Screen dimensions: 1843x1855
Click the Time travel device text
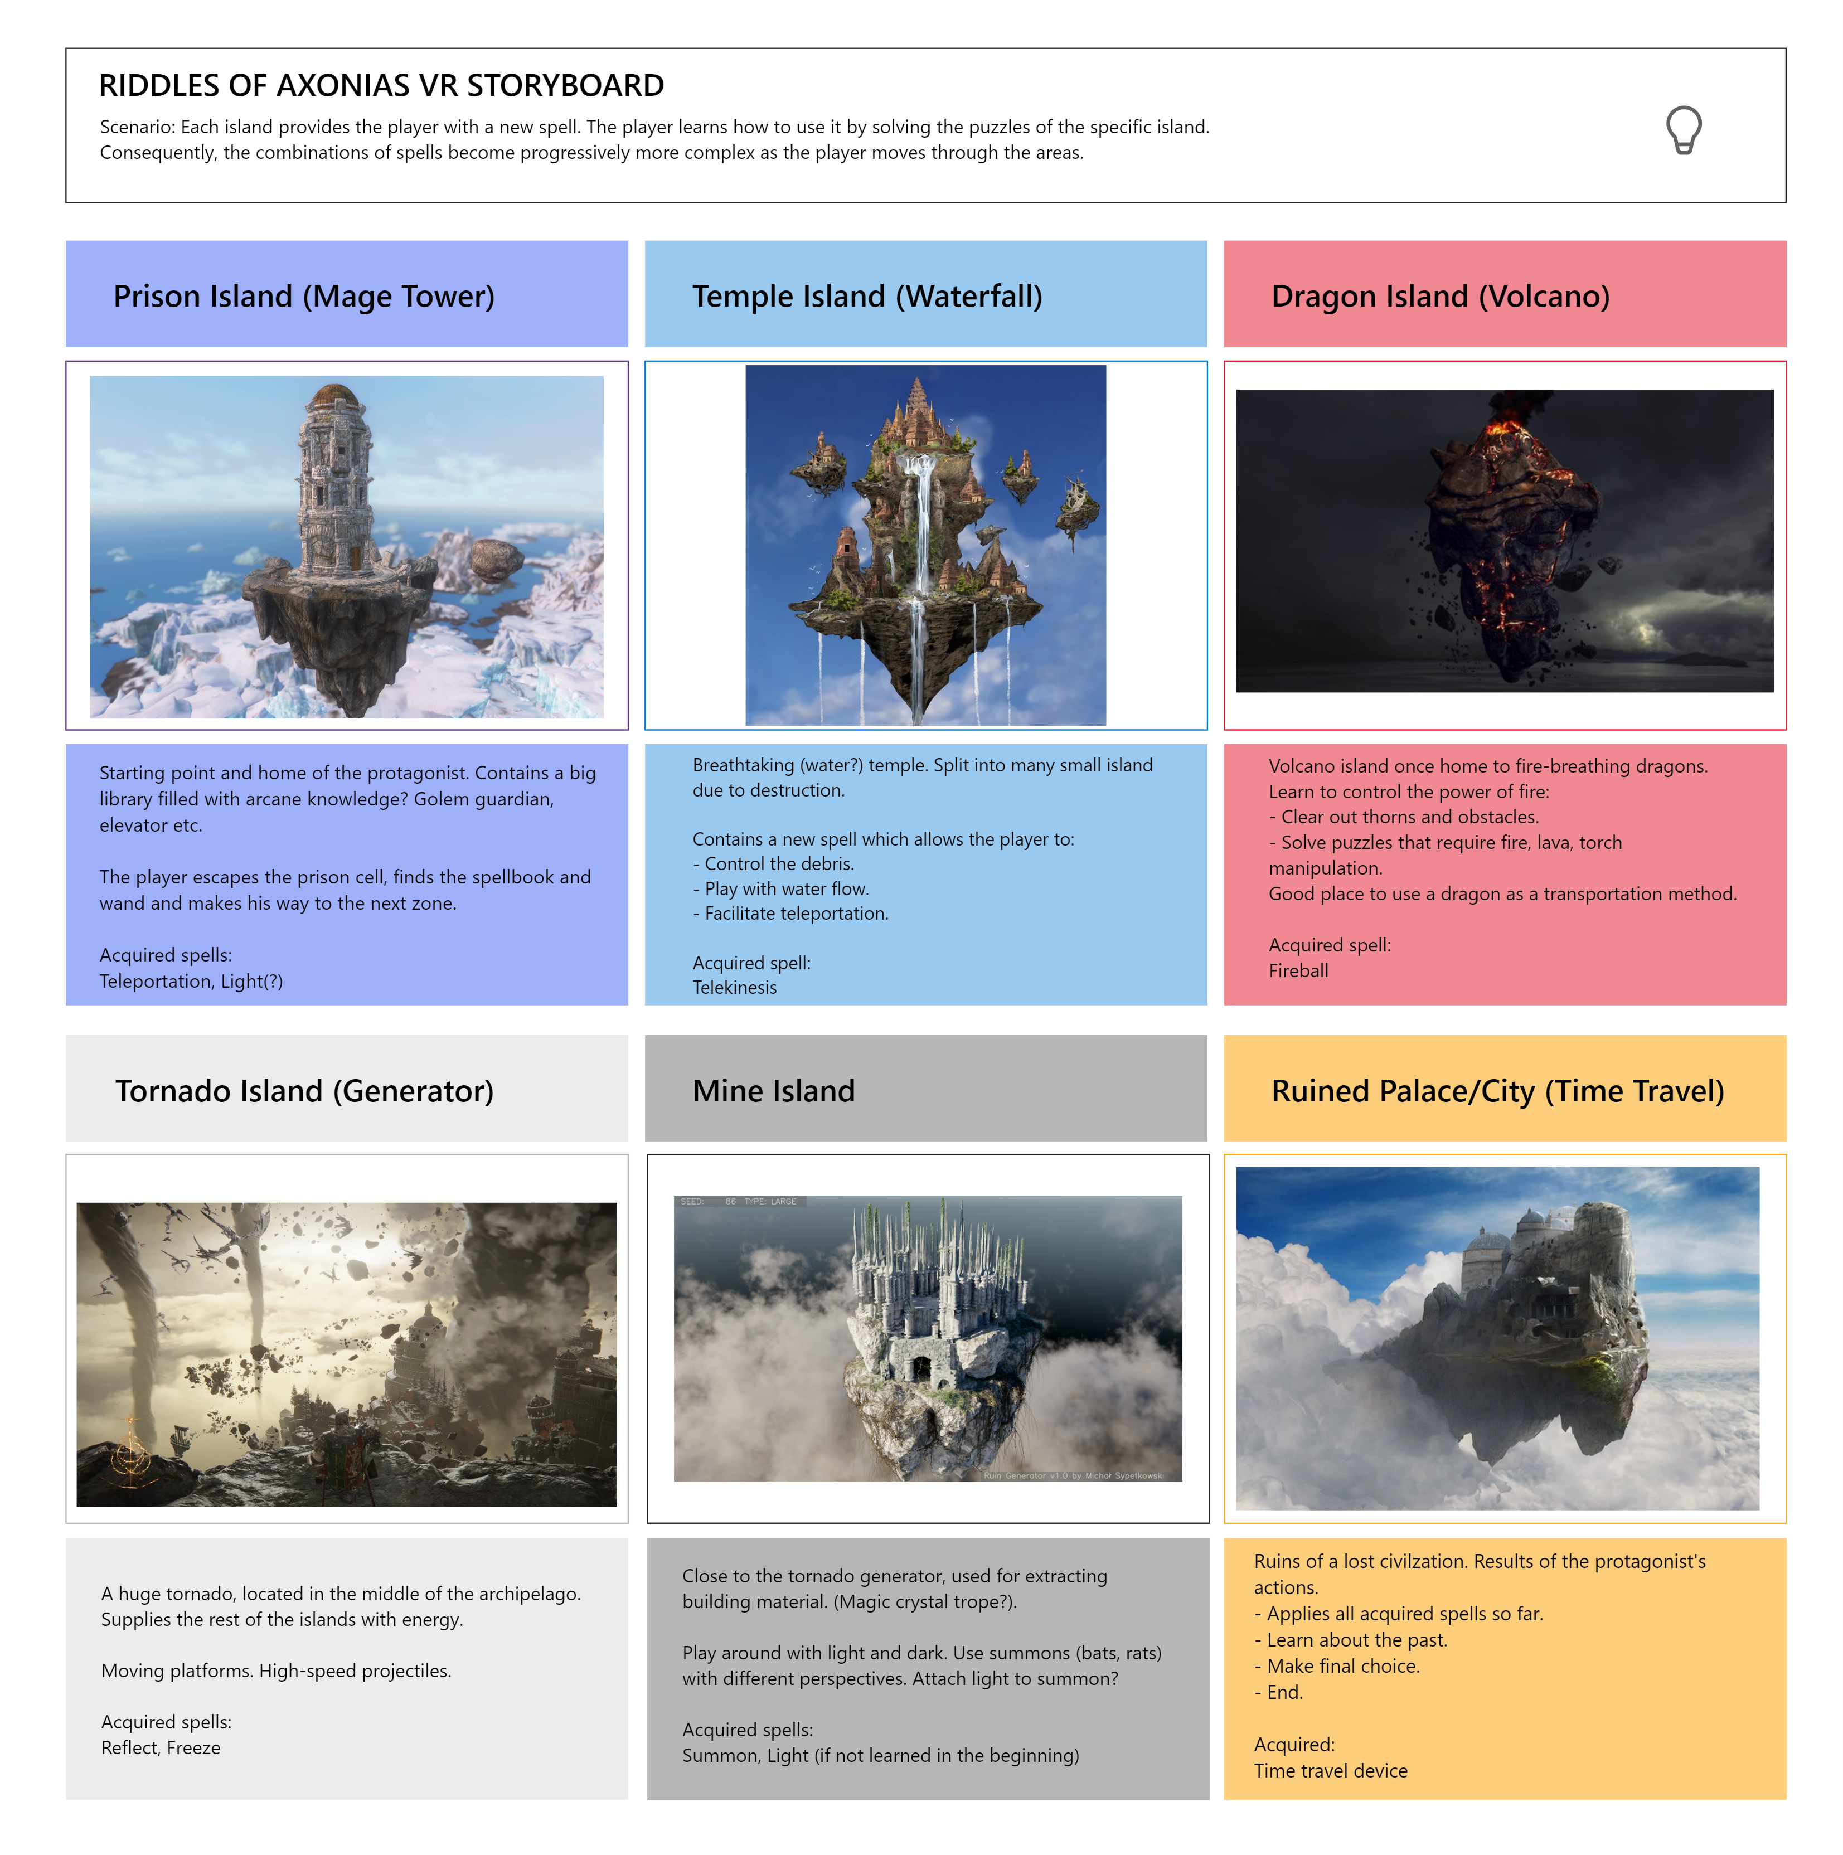(1330, 1770)
